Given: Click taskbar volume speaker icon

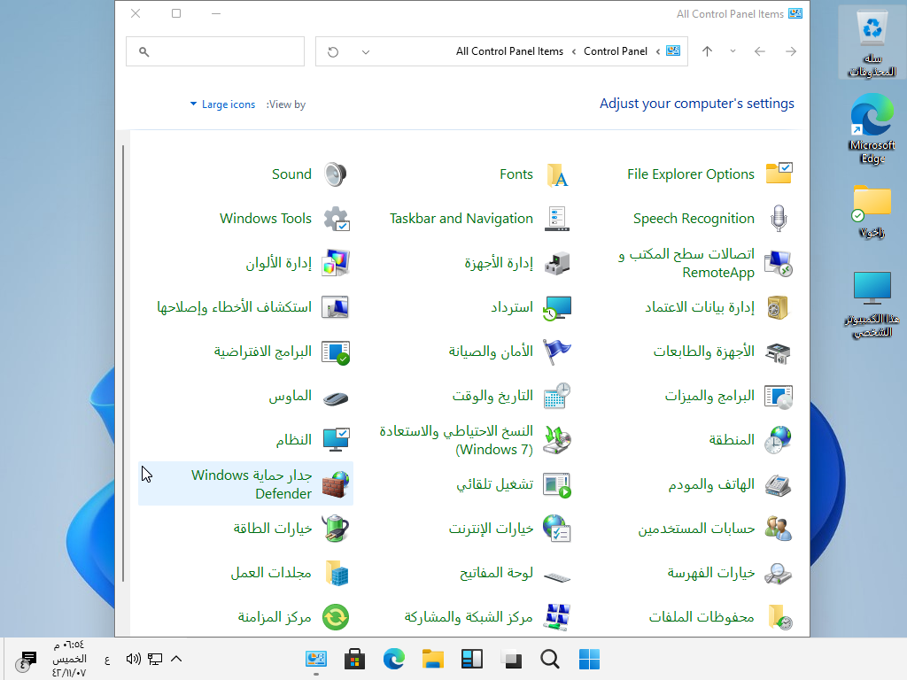Looking at the screenshot, I should tap(133, 659).
